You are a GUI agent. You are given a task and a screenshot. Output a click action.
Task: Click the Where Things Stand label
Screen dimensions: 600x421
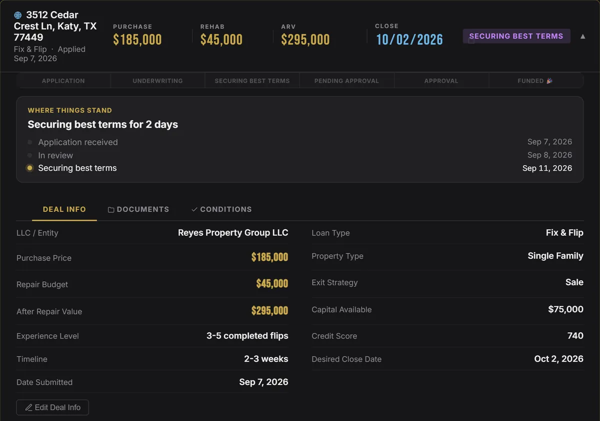point(70,110)
